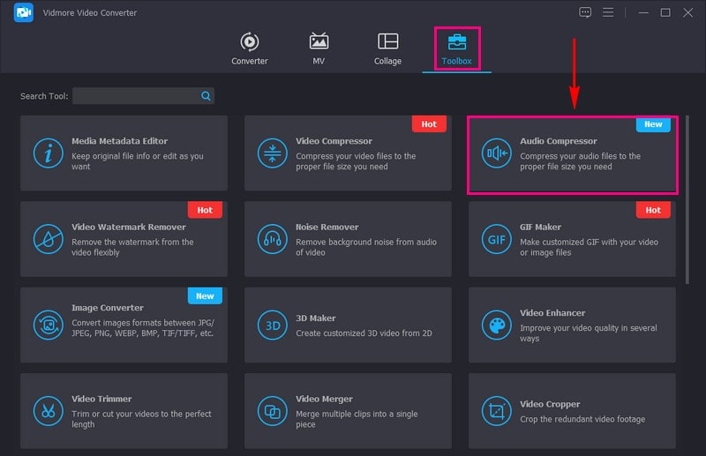The width and height of the screenshot is (706, 456).
Task: Open the Image Converter icon
Action: [48, 325]
